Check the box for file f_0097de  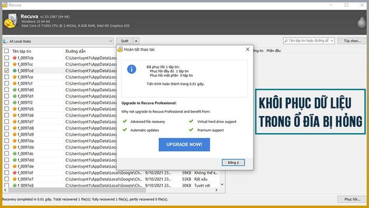(6, 166)
